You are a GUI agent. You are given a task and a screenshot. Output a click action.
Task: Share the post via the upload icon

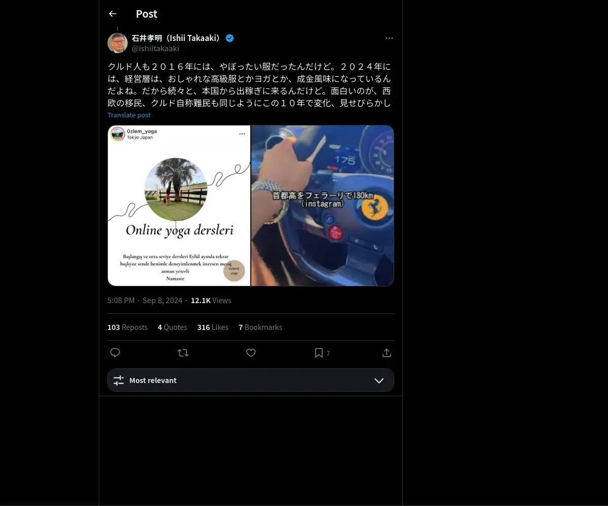[387, 353]
